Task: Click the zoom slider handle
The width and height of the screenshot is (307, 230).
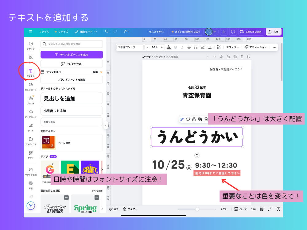Action: coord(197,209)
